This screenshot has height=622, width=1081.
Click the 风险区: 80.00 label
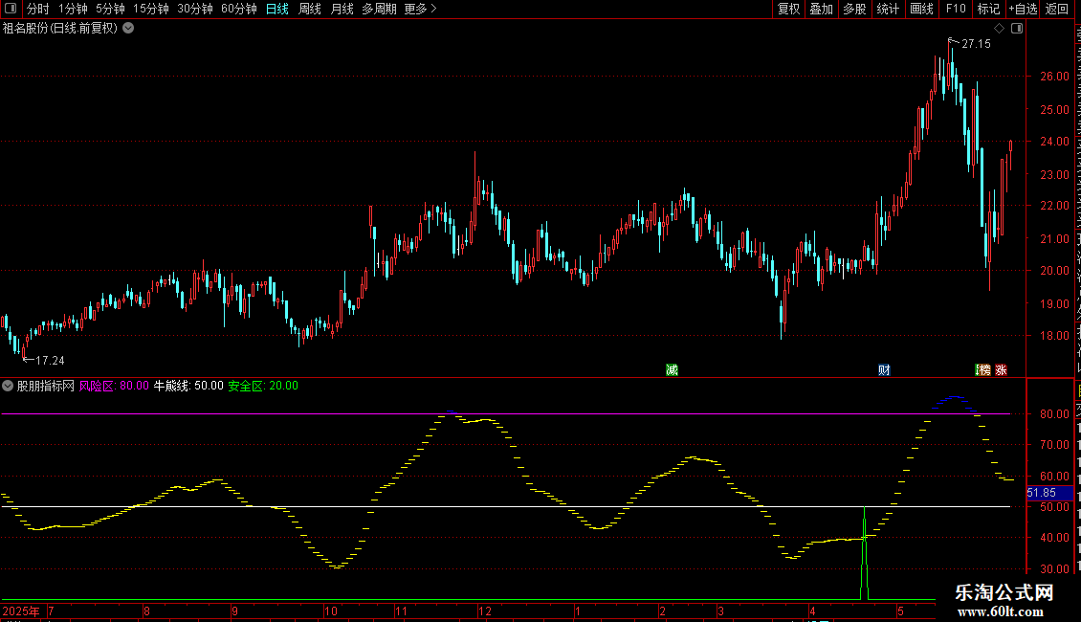pyautogui.click(x=114, y=387)
